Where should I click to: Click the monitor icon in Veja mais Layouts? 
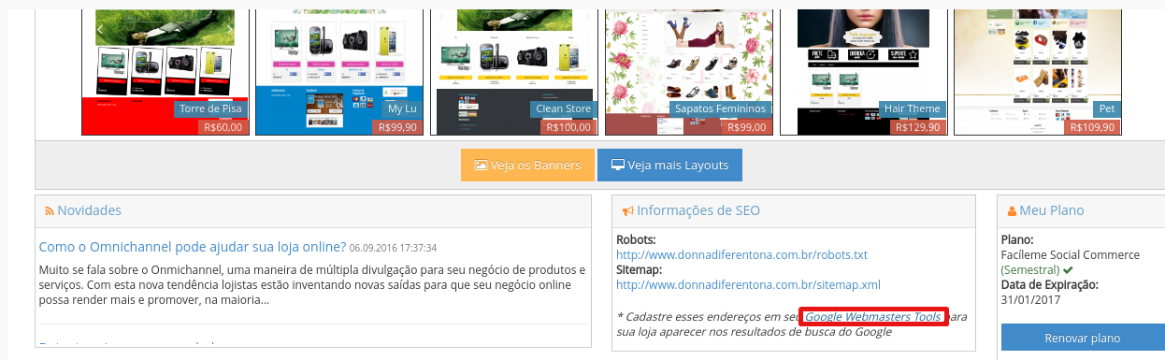(617, 165)
